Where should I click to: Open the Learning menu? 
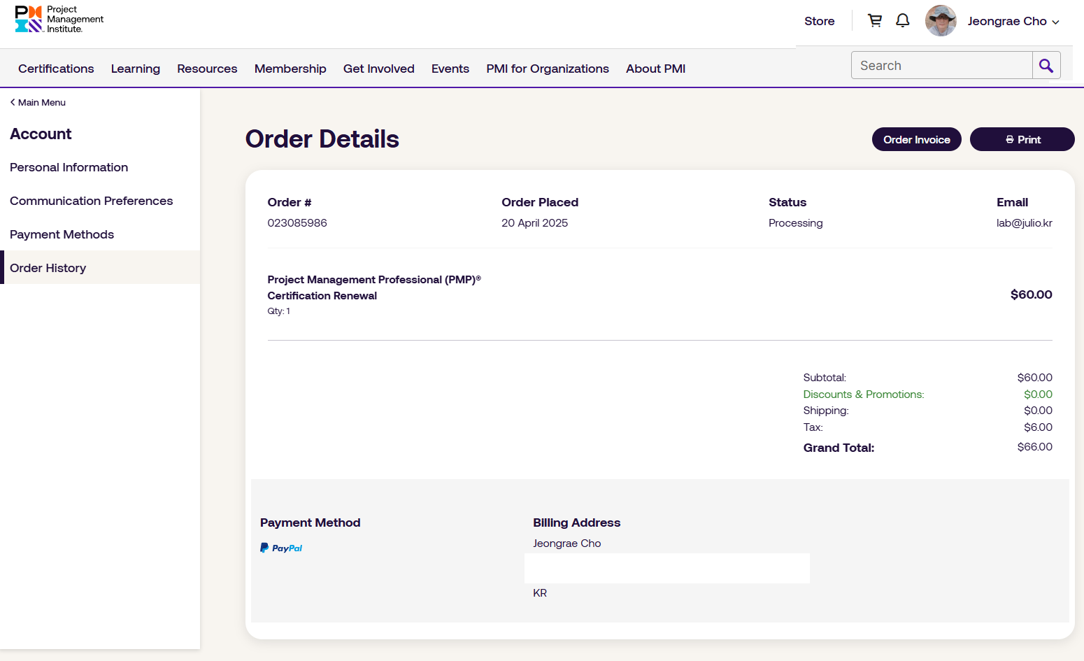(x=136, y=69)
